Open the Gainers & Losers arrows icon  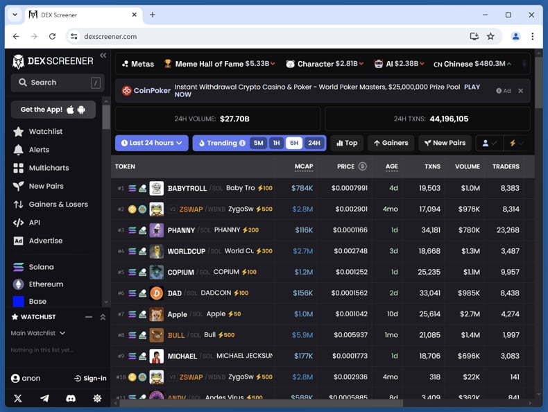click(18, 205)
